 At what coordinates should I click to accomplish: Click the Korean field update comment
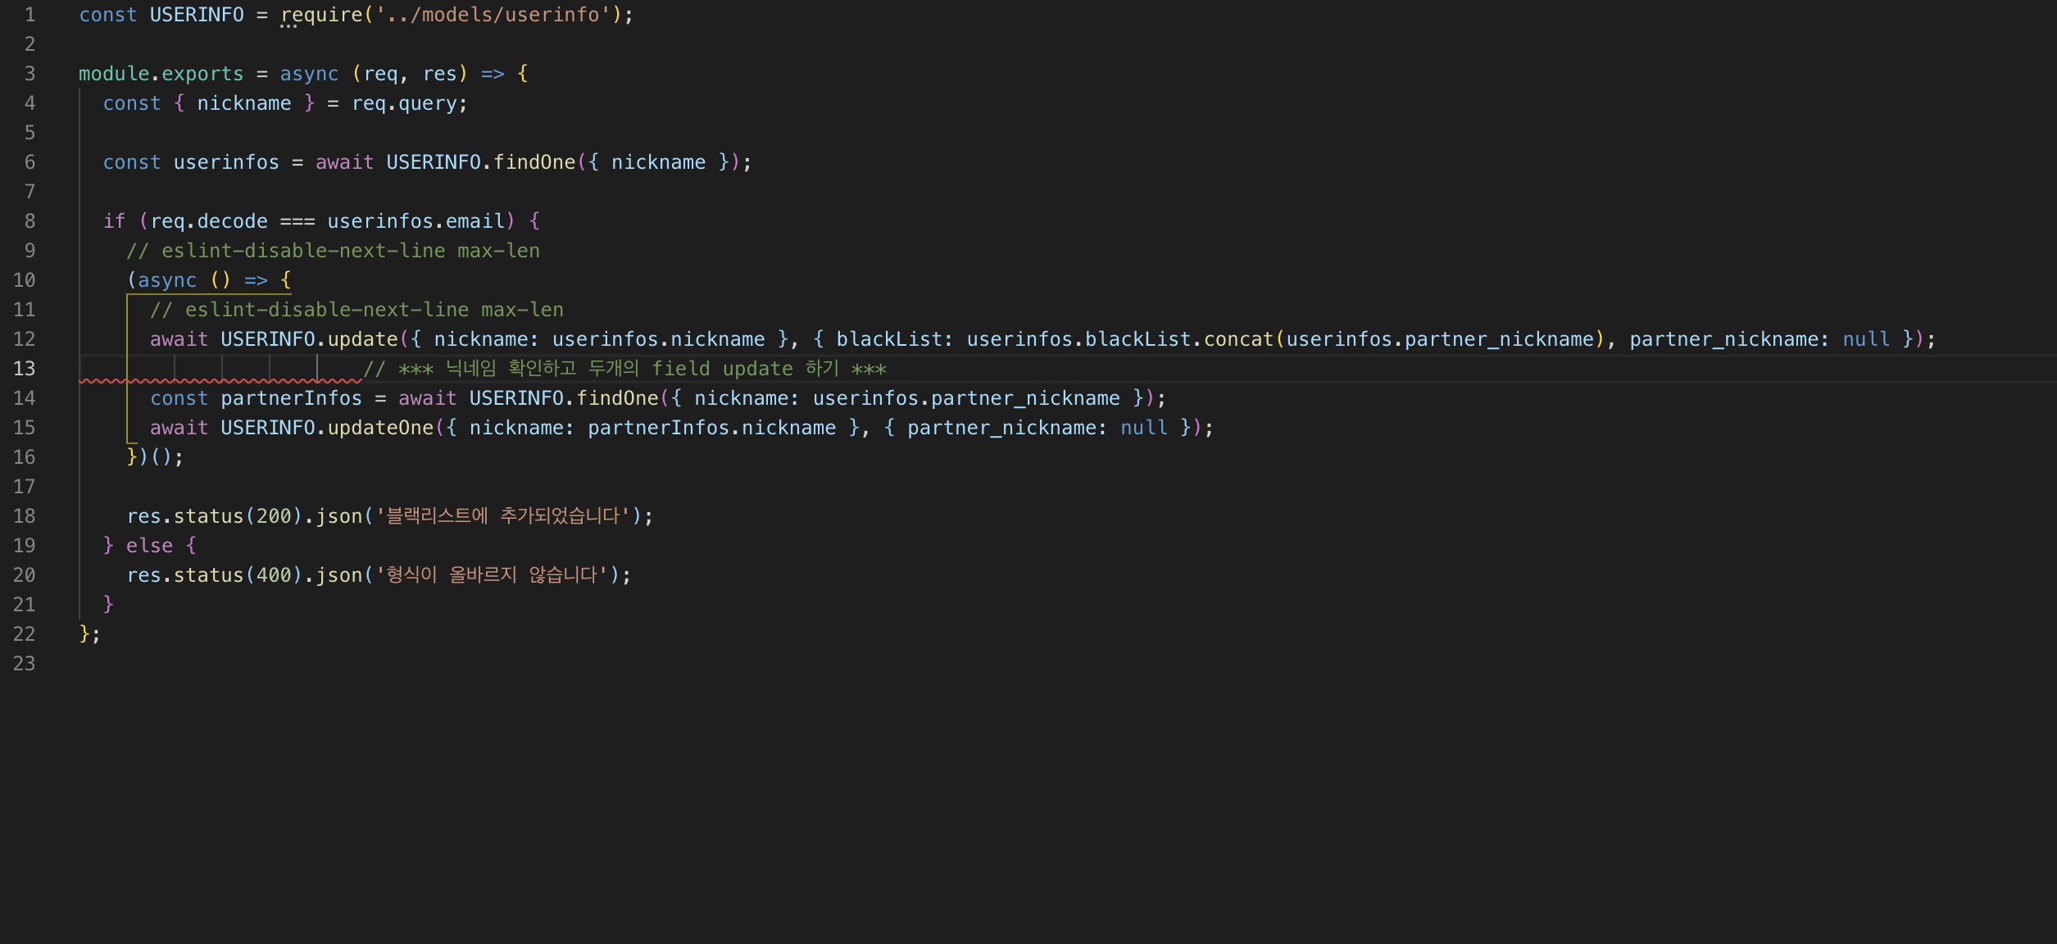624,369
